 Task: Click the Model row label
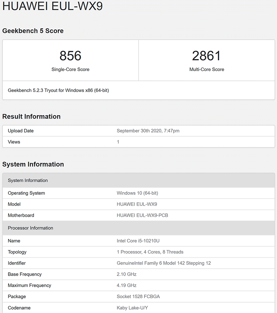coord(14,204)
